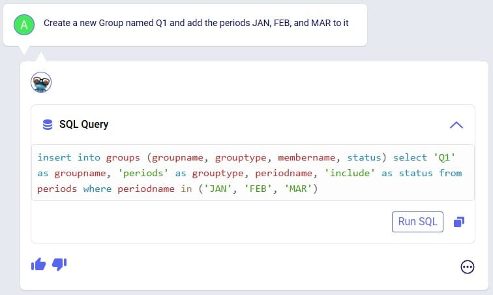This screenshot has width=493, height=295.
Task: Copy the SQL query using the copy icon
Action: coord(459,222)
